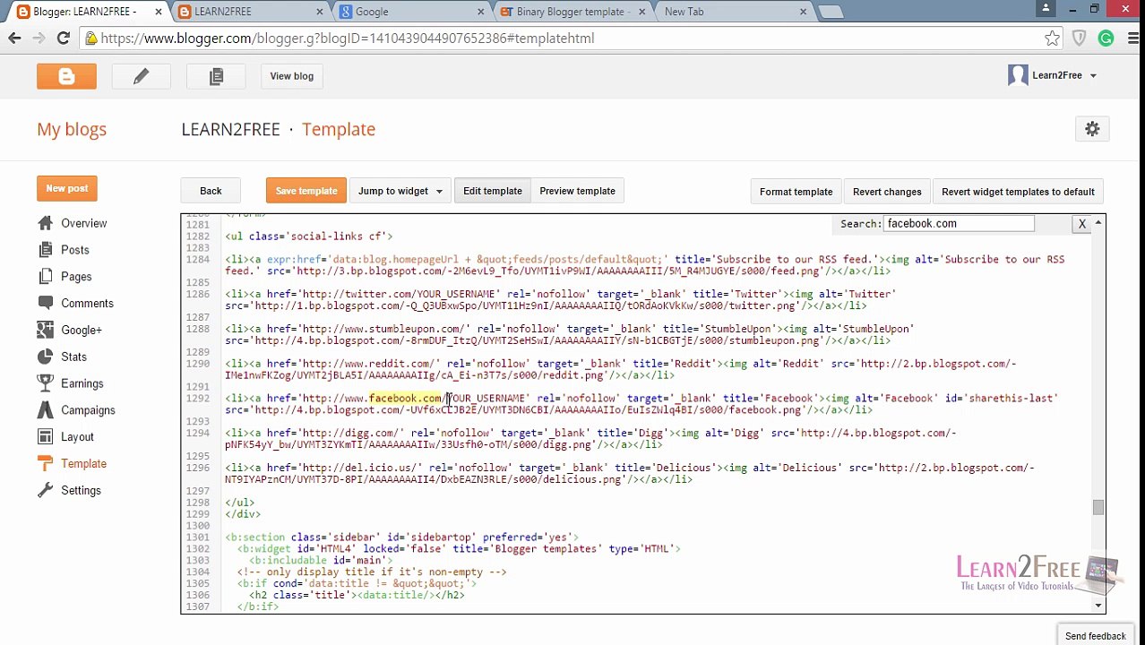Open the posts list document icon
This screenshot has height=645, width=1145.
pos(216,76)
